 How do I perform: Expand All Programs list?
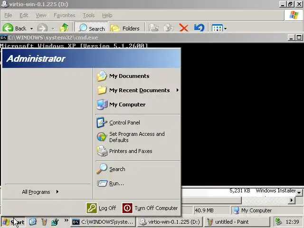(40, 192)
